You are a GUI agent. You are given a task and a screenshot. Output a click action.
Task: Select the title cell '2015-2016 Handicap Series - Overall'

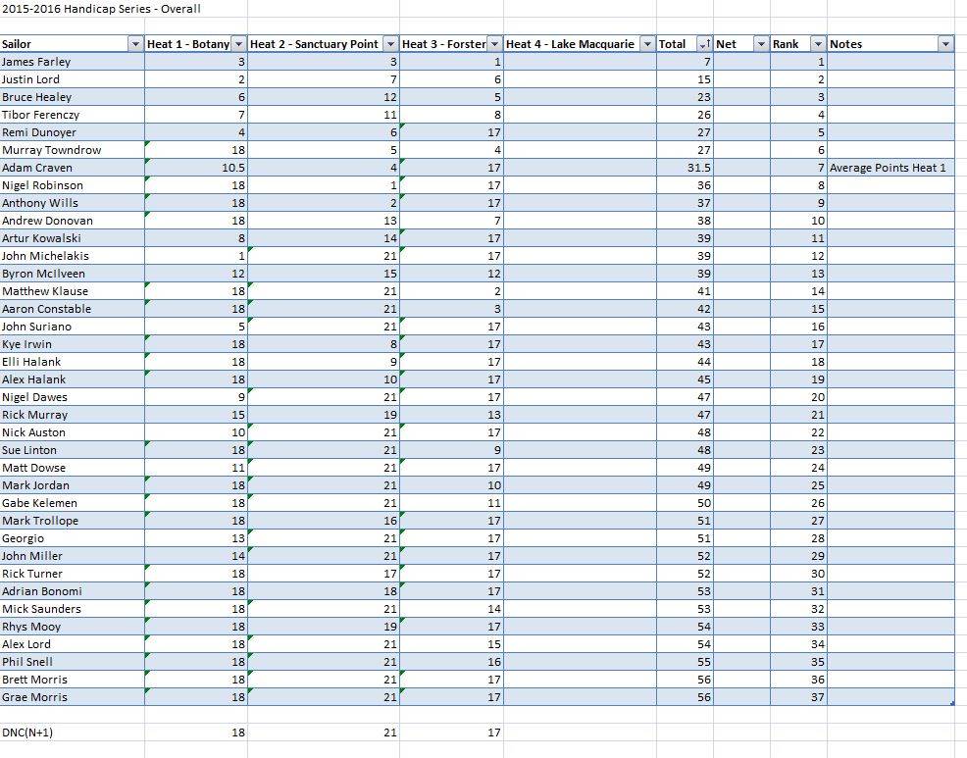point(101,9)
